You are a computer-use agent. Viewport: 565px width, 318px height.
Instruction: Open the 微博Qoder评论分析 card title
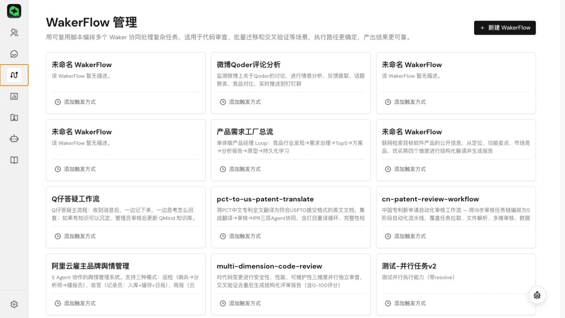pos(248,65)
